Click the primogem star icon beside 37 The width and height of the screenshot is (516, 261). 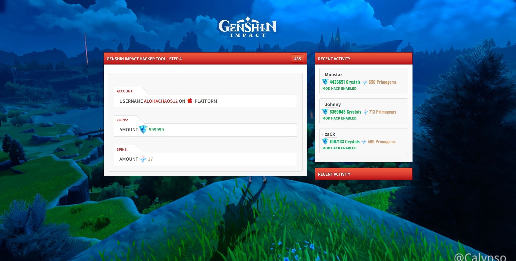143,159
